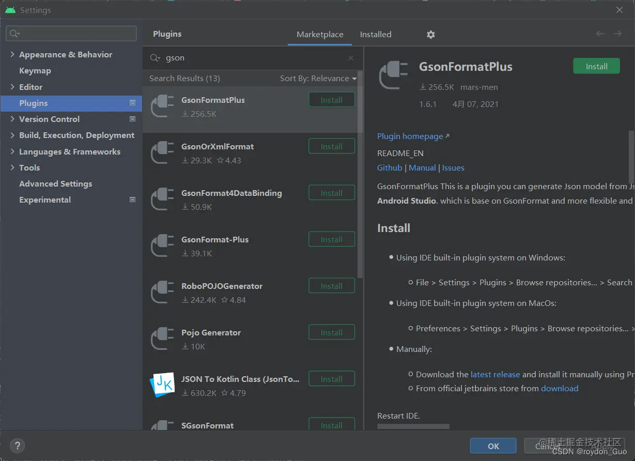Open the Plugin homepage link
Screen dimensions: 635x461
413,136
